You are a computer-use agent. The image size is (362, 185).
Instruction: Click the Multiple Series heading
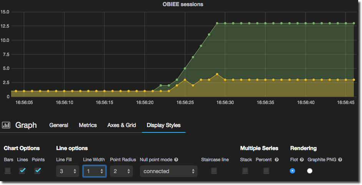coord(259,148)
